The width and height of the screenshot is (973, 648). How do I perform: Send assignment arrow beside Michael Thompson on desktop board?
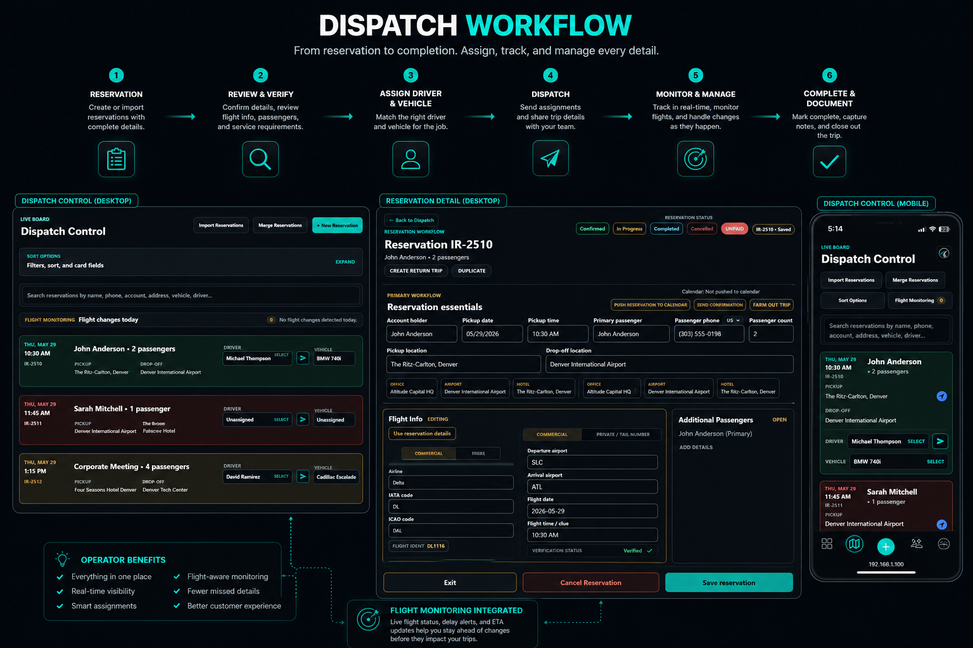click(x=303, y=358)
